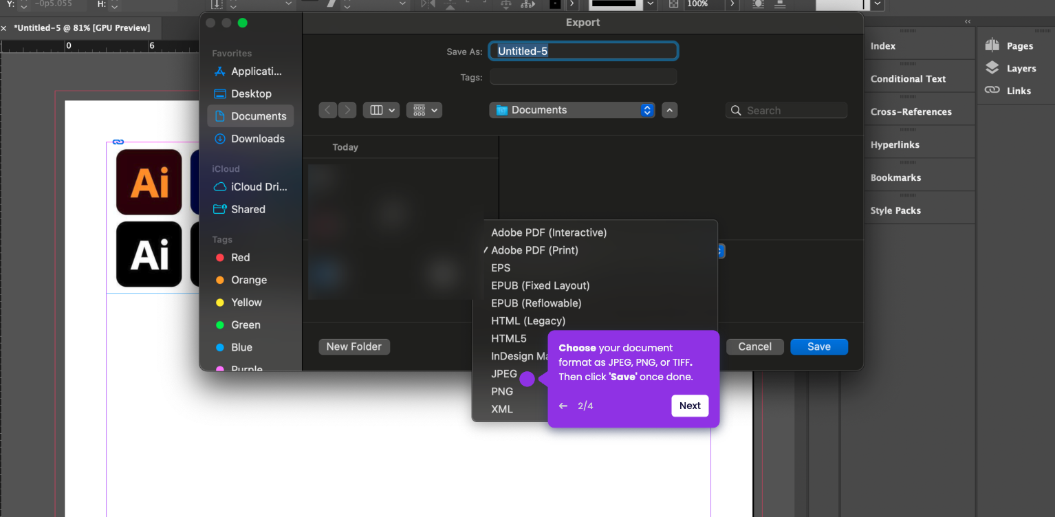The height and width of the screenshot is (517, 1055).
Task: Open the Layers panel
Action: pos(1010,68)
